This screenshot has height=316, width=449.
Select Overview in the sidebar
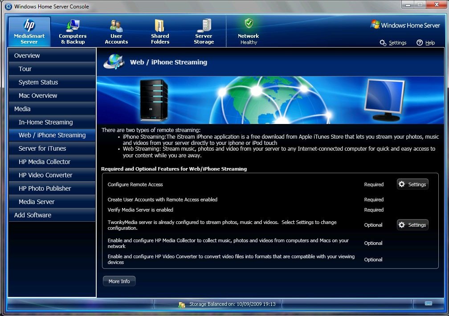coord(52,56)
